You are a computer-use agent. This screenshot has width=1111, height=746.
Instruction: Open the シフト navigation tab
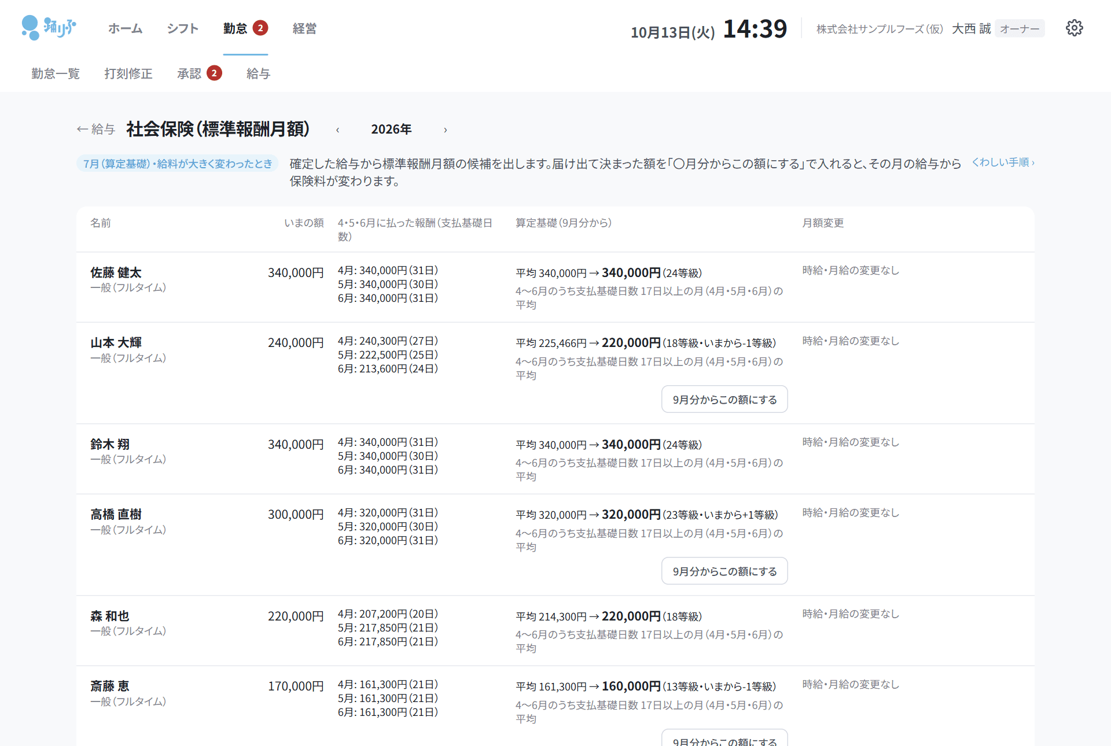(182, 28)
